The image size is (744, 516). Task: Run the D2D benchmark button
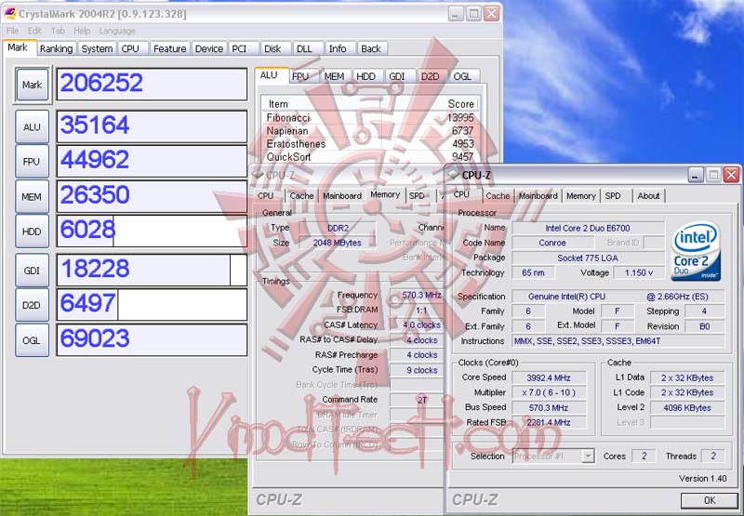32,305
